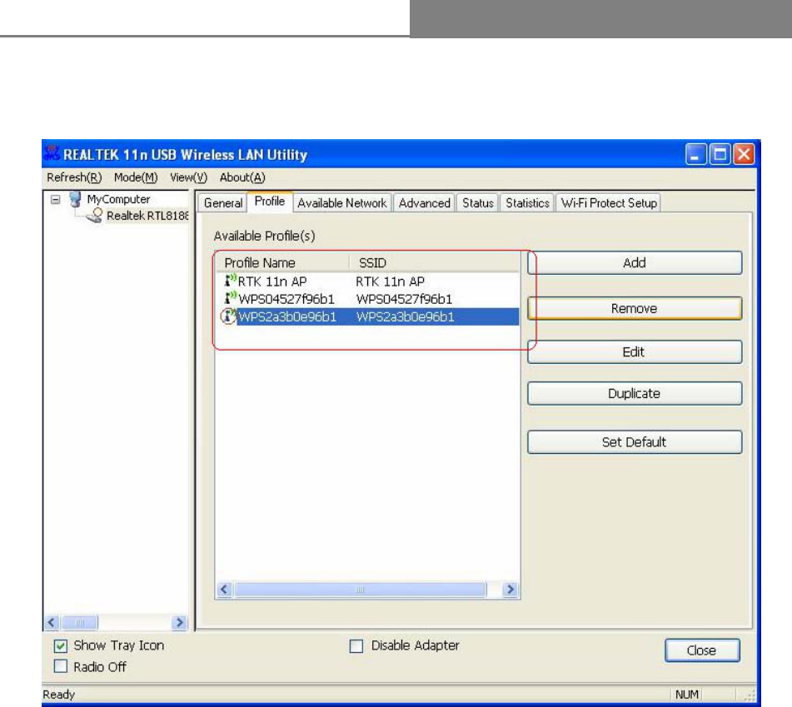The image size is (792, 707).
Task: Click the WPS2a3b0e96b1 profile antenna icon
Action: [x=229, y=316]
